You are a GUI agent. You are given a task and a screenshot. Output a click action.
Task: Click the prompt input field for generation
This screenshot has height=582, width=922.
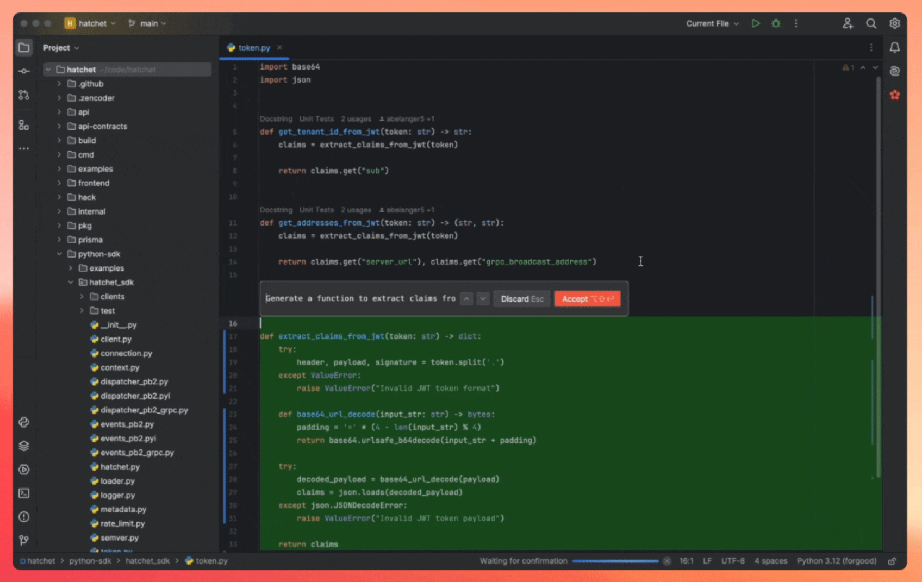point(360,298)
